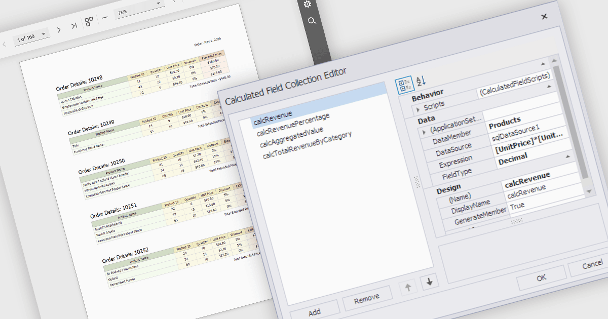Click 'Order Details: 10252' heading in report

coord(126,255)
